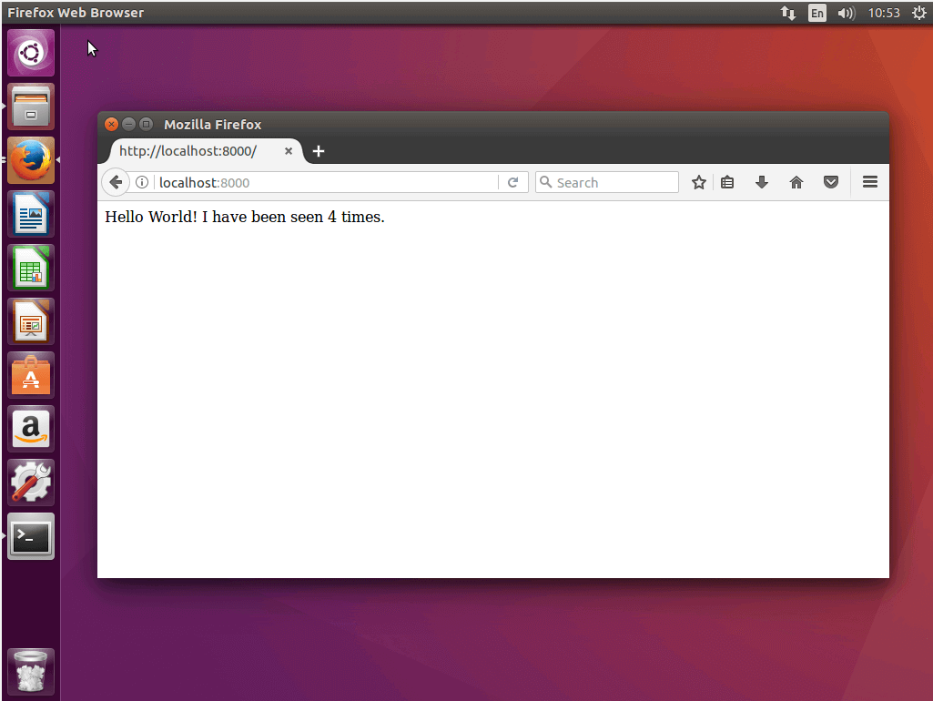The image size is (933, 701).
Task: Close the Mozilla Firefox window
Action: pos(111,124)
